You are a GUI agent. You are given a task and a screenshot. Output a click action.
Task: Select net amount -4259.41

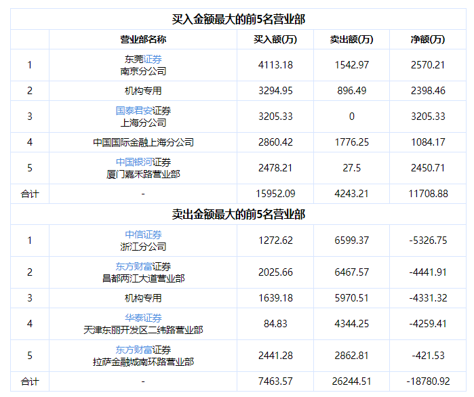[x=428, y=324]
